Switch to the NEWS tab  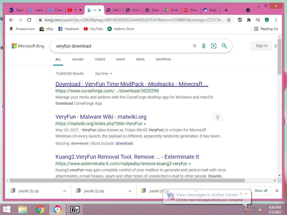(140, 59)
